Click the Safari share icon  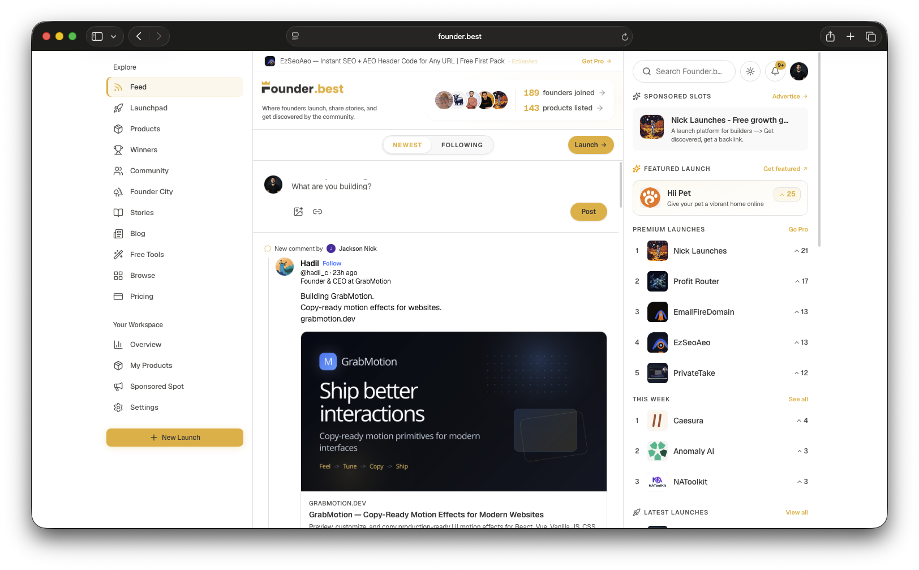[x=830, y=36]
